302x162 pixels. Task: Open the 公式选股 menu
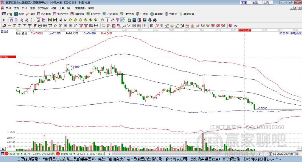click(43, 8)
